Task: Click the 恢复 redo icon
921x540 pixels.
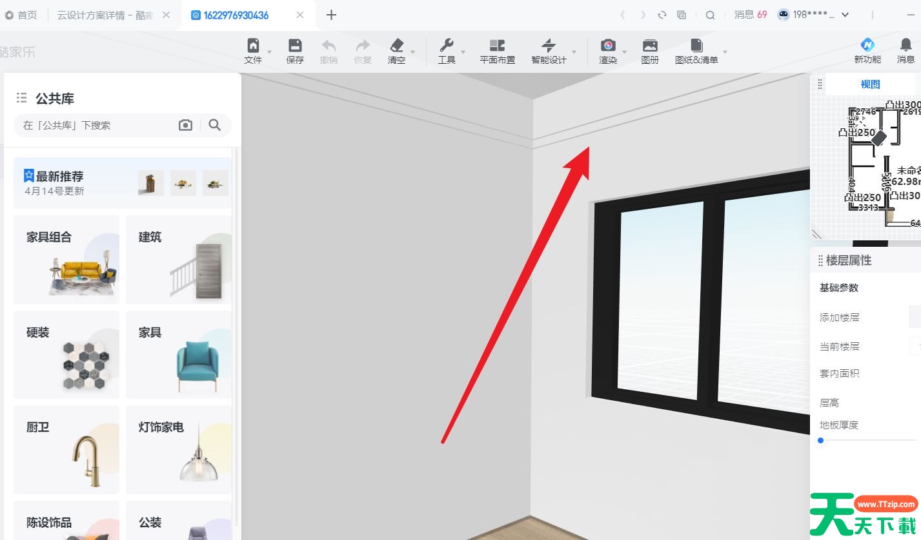Action: [x=363, y=45]
